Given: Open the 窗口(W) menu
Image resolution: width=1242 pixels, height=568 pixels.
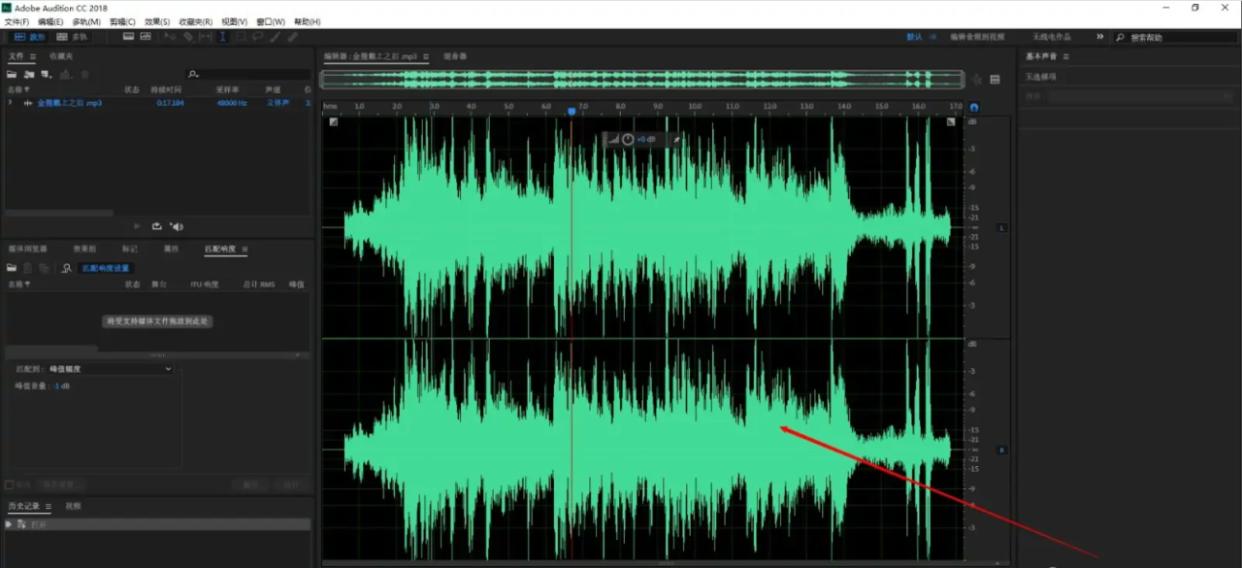Looking at the screenshot, I should [271, 21].
